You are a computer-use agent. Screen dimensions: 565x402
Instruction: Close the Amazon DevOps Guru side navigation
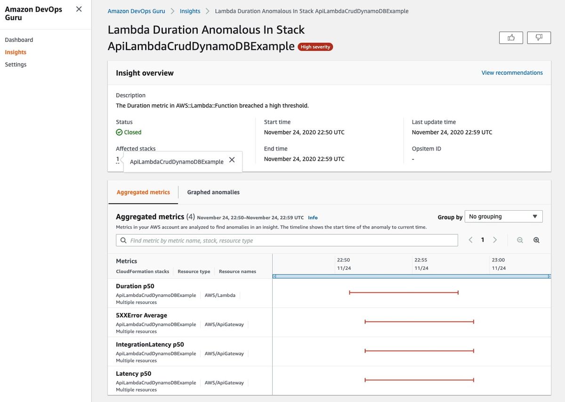pyautogui.click(x=79, y=9)
